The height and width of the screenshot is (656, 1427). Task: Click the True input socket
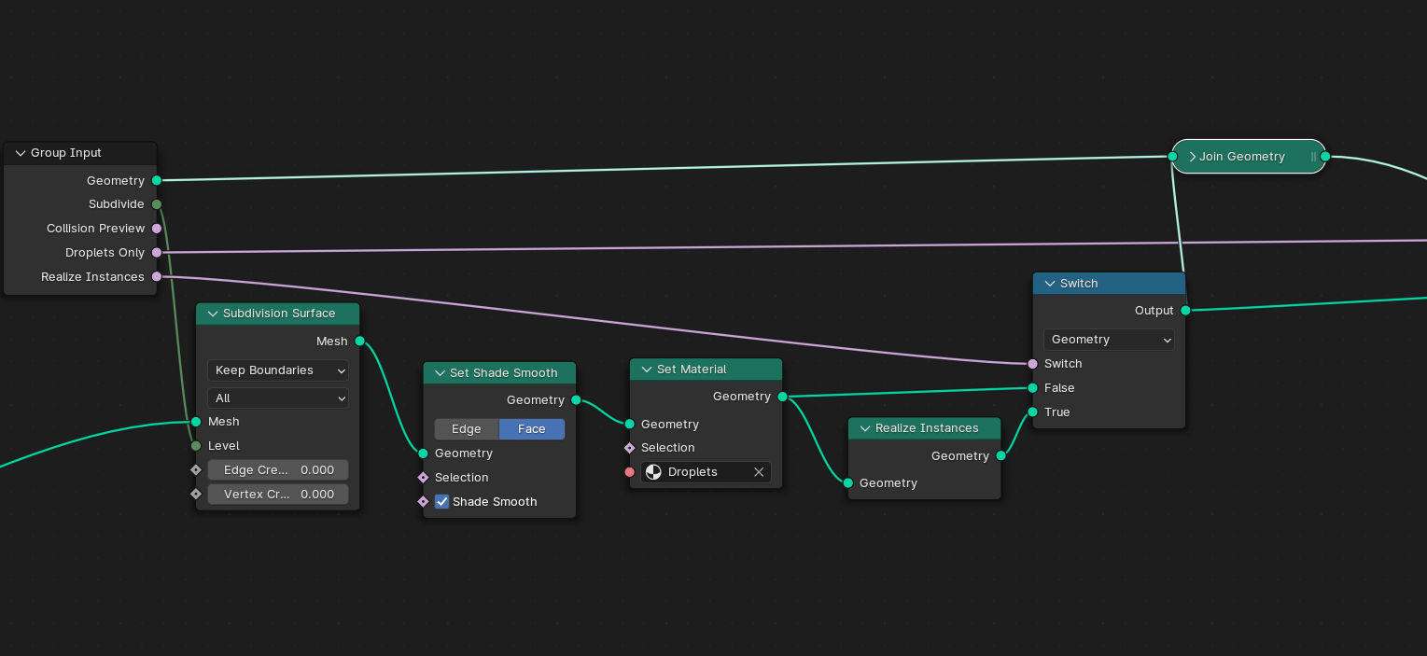point(1032,412)
